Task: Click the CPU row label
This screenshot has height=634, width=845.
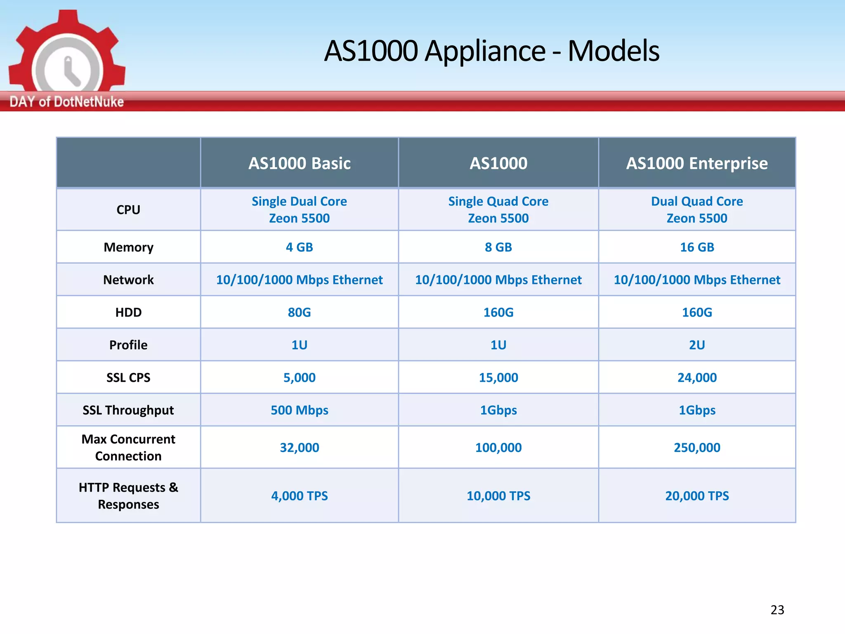Action: 128,210
